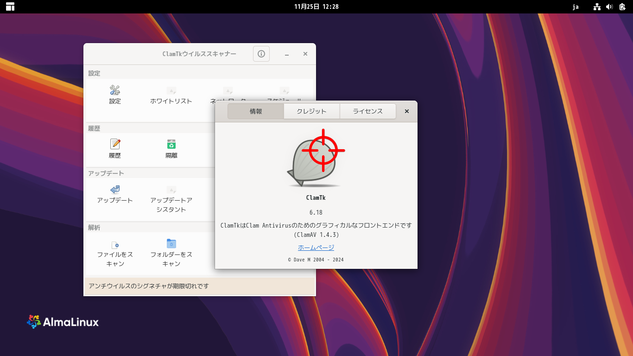The width and height of the screenshot is (633, 356).
Task: Close the About ClamTk dialog
Action: (407, 111)
